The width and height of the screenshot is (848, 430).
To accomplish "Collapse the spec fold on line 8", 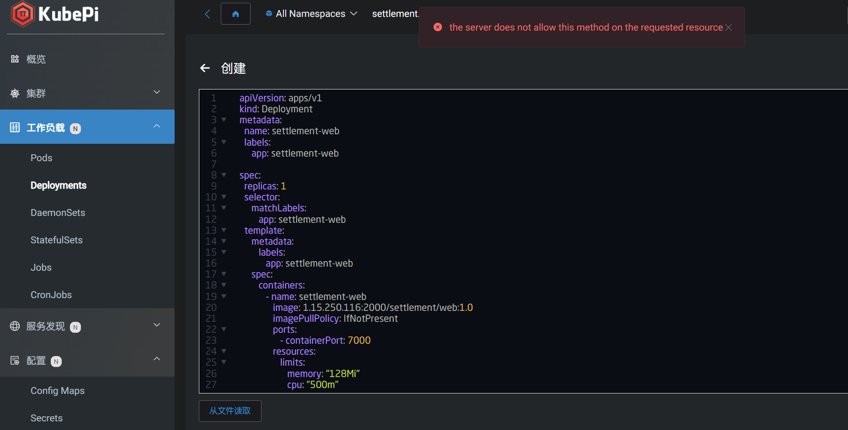I will click(224, 175).
